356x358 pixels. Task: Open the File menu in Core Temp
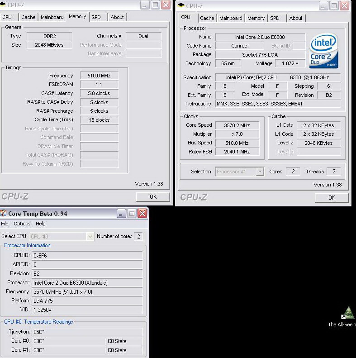pyautogui.click(x=5, y=224)
